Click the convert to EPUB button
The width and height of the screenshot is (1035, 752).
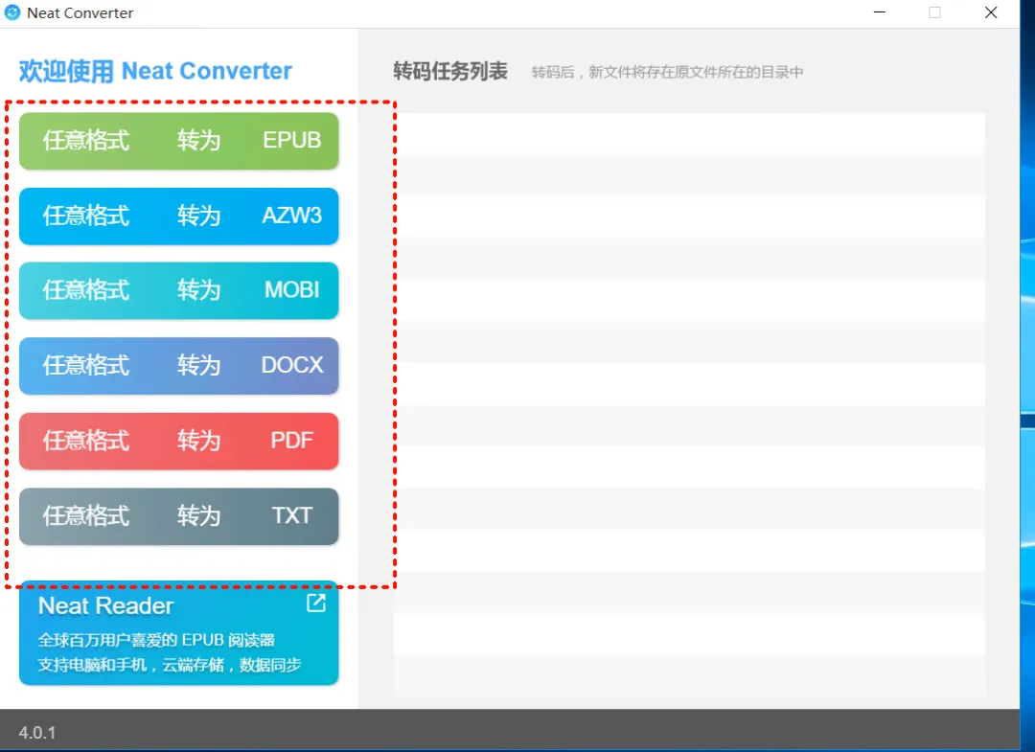(x=179, y=141)
